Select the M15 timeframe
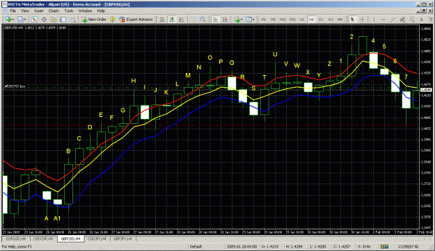 (283, 19)
